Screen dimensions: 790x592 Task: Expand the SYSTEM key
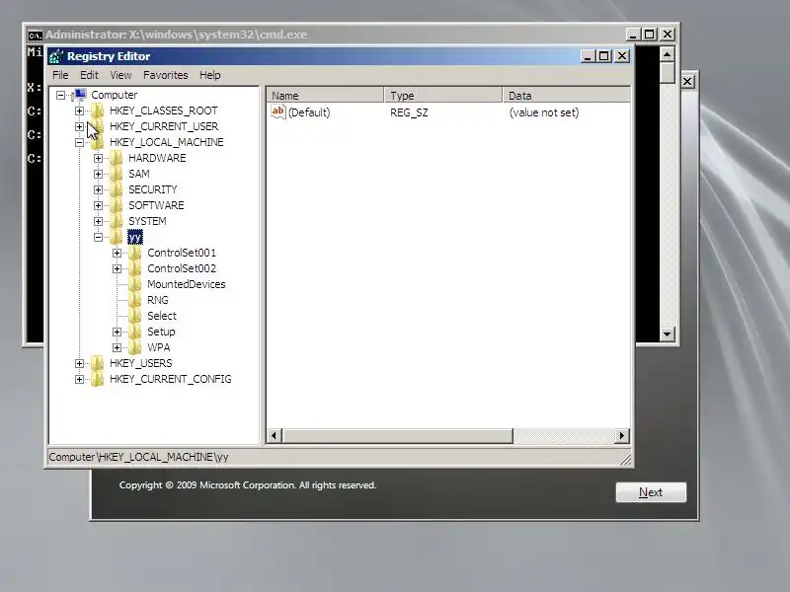coord(98,221)
